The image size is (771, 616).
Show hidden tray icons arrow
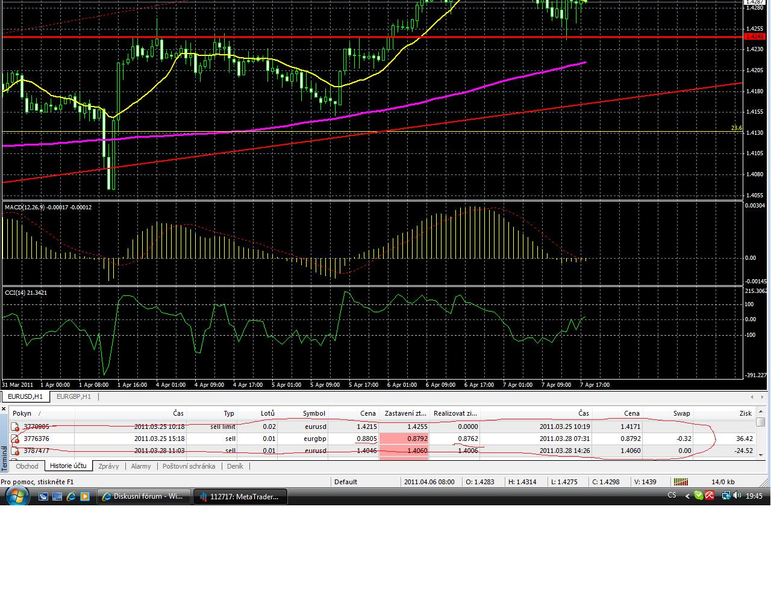point(687,496)
